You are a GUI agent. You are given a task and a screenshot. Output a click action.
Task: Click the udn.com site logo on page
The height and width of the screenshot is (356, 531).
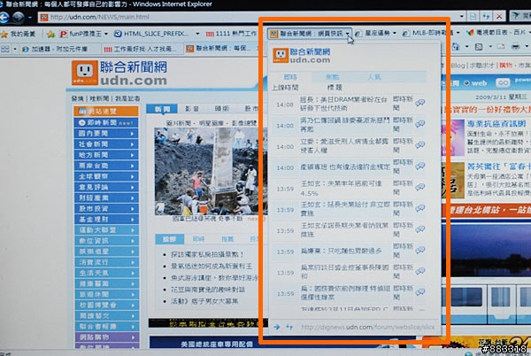pyautogui.click(x=119, y=73)
